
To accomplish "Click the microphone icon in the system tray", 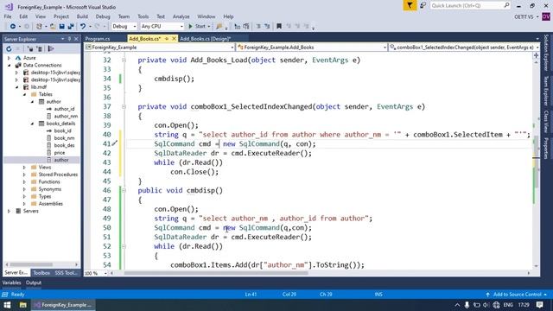I will (467, 305).
